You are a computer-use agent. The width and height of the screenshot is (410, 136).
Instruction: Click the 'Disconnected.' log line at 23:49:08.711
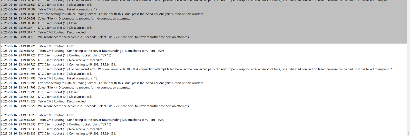tap(62, 32)
